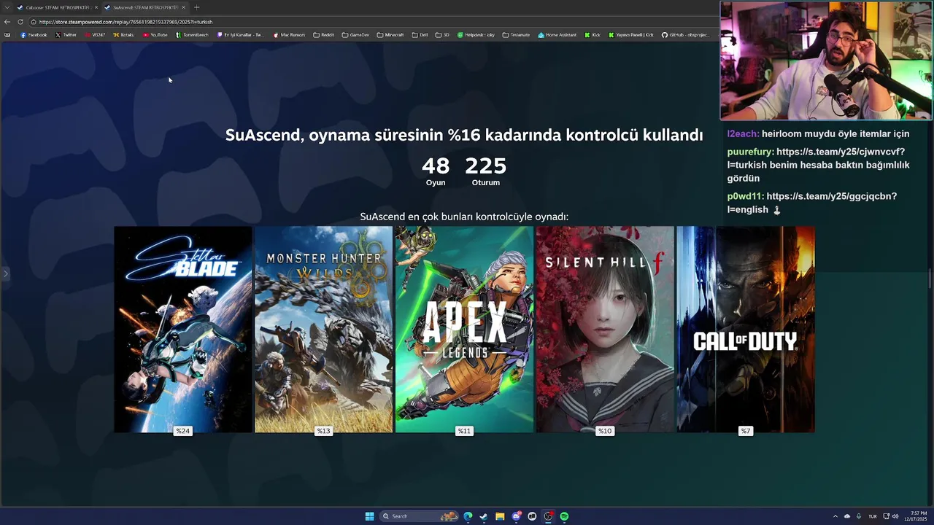Launch Microsoft Edge from the taskbar
The height and width of the screenshot is (525, 934).
(468, 516)
